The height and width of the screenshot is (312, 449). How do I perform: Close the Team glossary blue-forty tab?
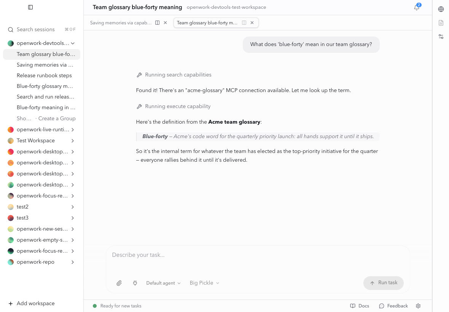[252, 22]
